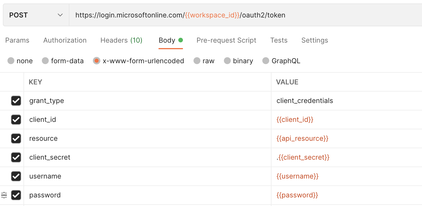Viewport: 422px width, 206px height.
Task: Click the request URL field
Action: 245,15
